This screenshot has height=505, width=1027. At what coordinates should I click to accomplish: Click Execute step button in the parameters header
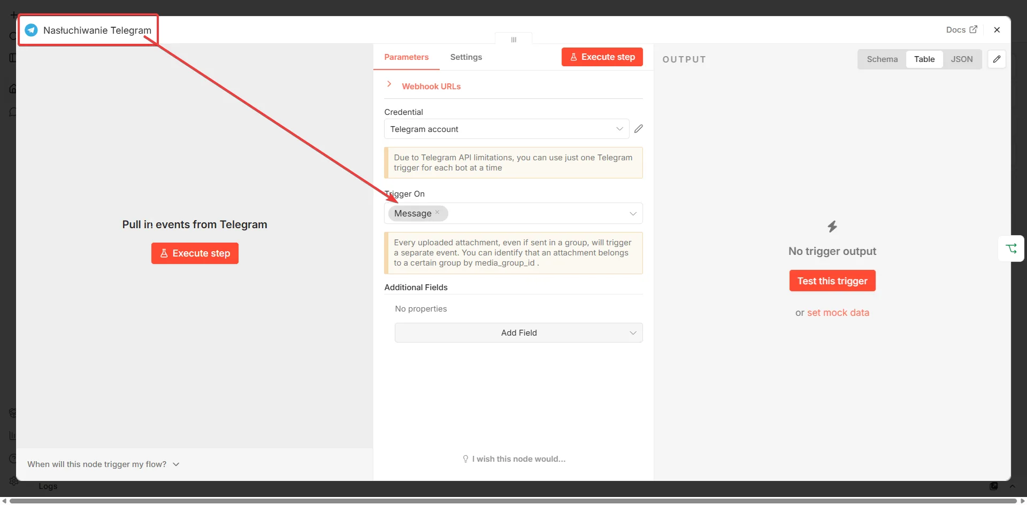pos(602,57)
